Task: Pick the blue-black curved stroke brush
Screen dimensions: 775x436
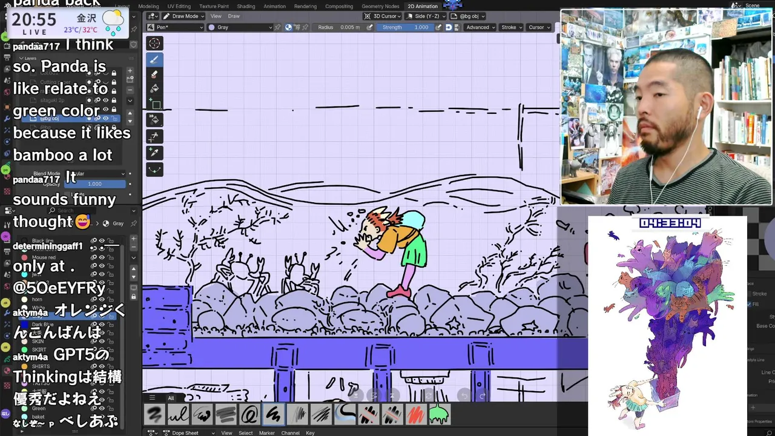Action: [344, 415]
